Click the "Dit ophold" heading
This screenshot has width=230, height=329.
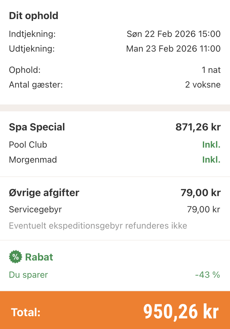click(34, 16)
